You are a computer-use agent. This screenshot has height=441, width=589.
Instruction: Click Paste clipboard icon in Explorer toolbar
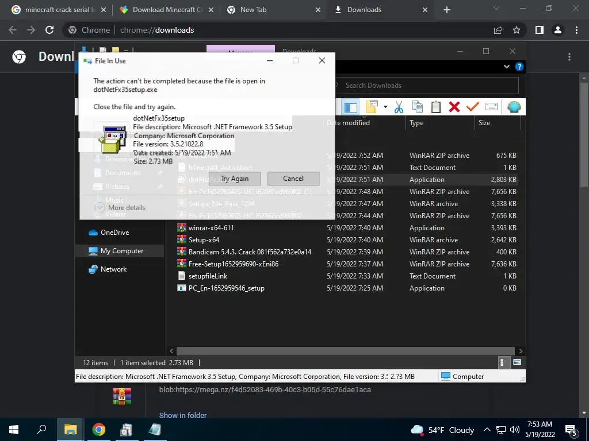(436, 107)
